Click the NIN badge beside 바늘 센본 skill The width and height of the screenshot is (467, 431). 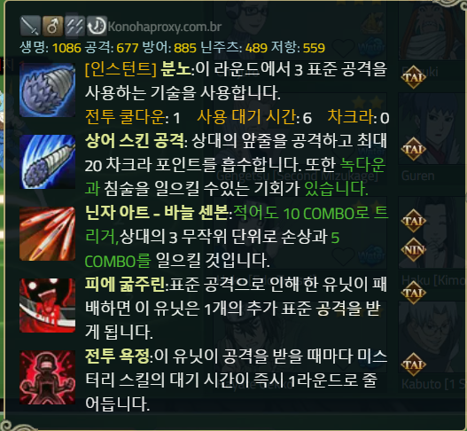pos(414,250)
